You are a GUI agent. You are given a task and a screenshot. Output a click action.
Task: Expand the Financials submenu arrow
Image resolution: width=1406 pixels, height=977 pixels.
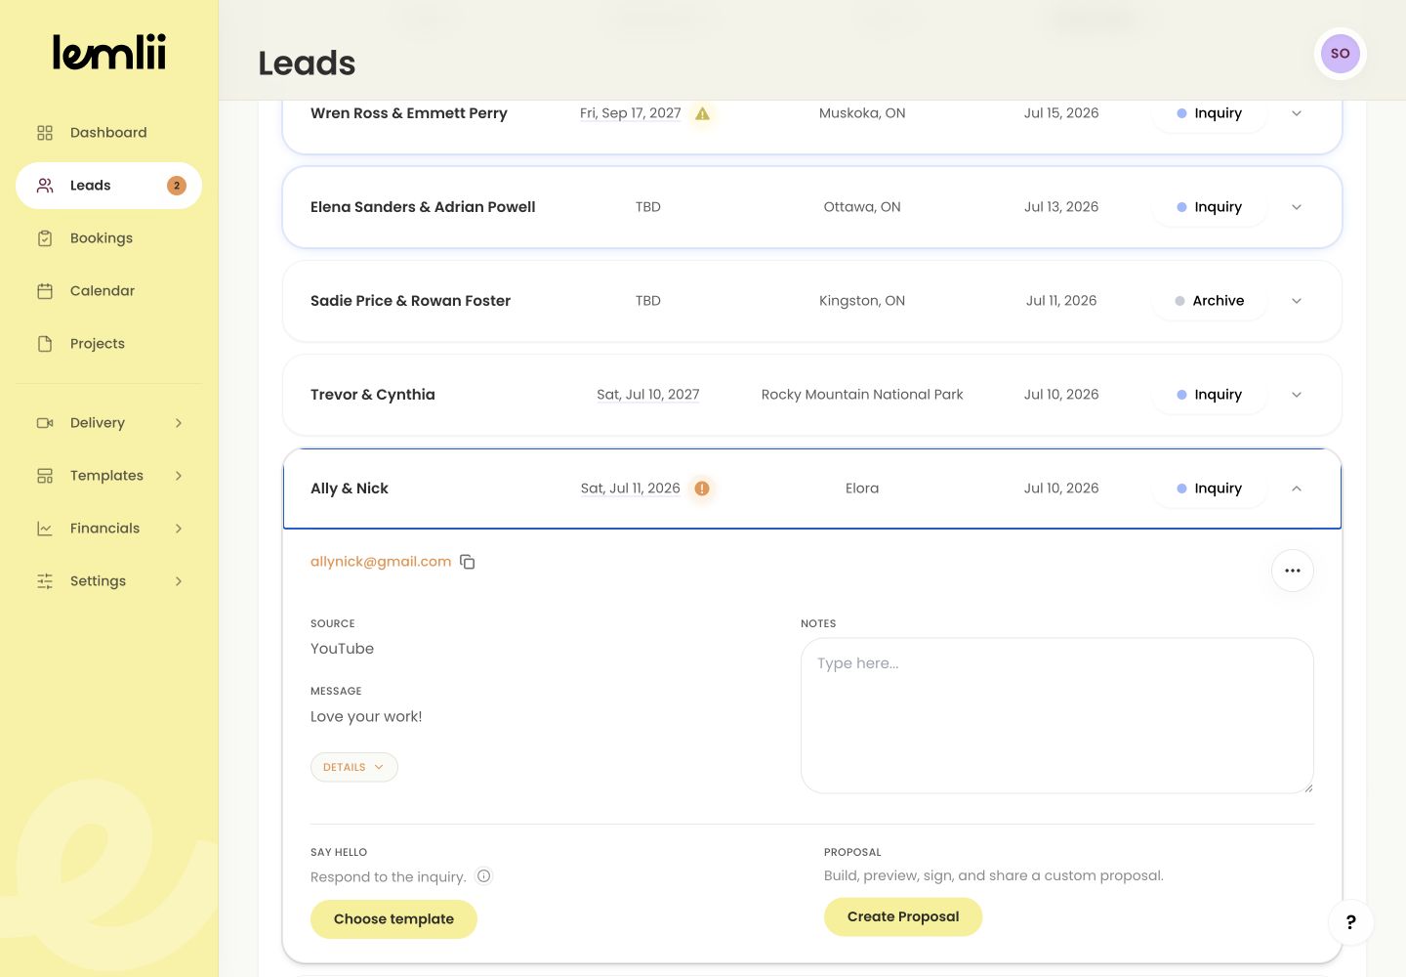pos(179,529)
